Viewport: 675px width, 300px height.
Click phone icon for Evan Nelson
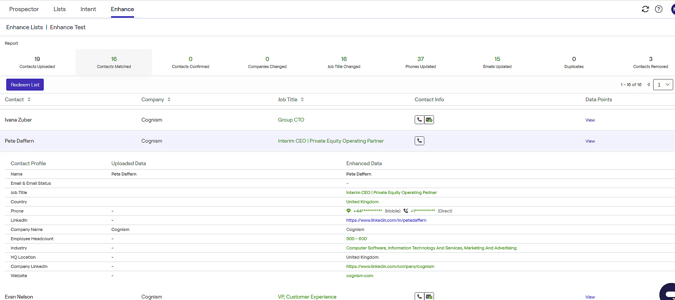point(419,296)
